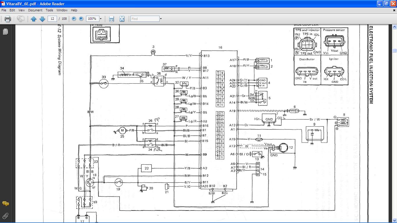The height and width of the screenshot is (223, 397).
Task: Go to next page with down arrow
Action: (42, 19)
